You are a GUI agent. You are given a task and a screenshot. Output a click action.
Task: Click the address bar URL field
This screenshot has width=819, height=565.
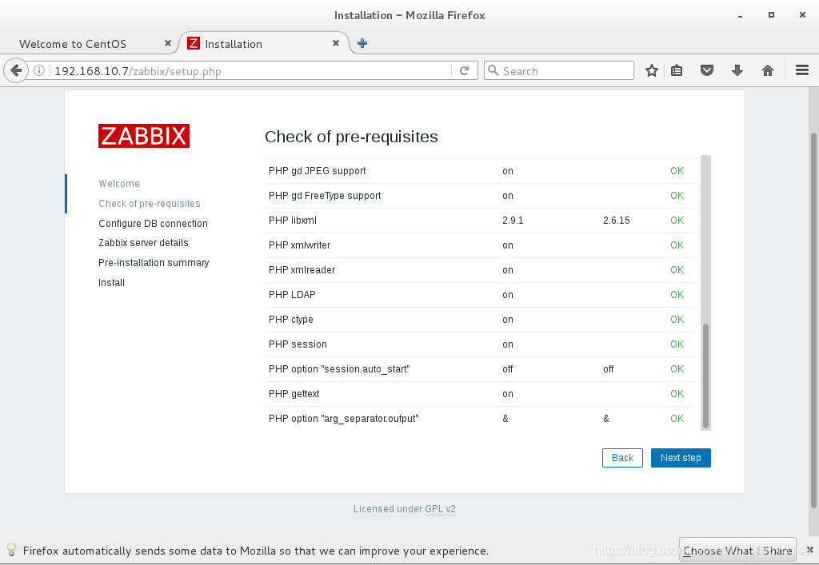click(x=250, y=71)
